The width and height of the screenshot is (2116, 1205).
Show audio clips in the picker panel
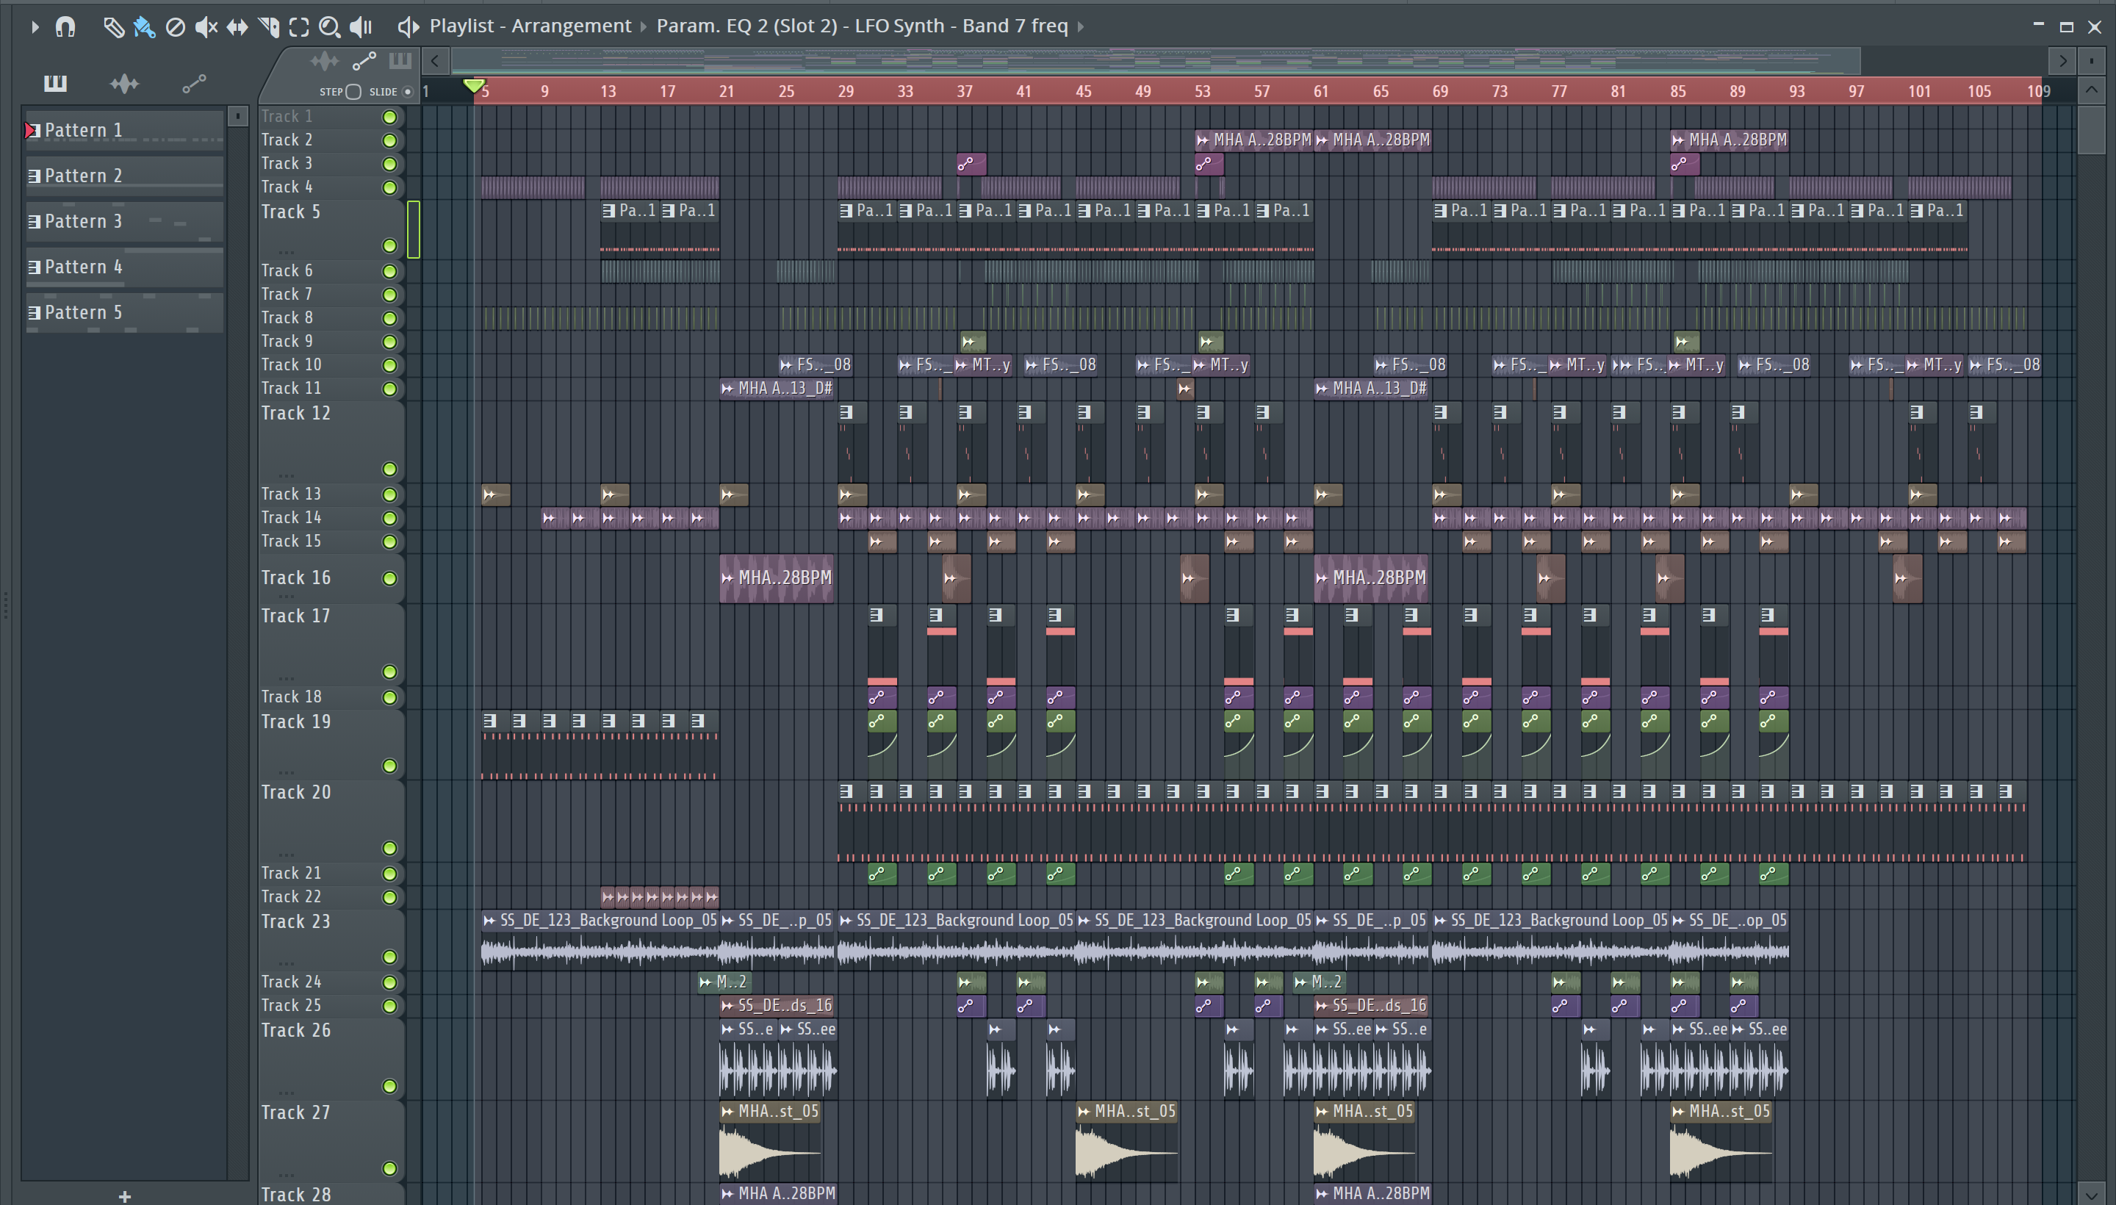(x=124, y=83)
